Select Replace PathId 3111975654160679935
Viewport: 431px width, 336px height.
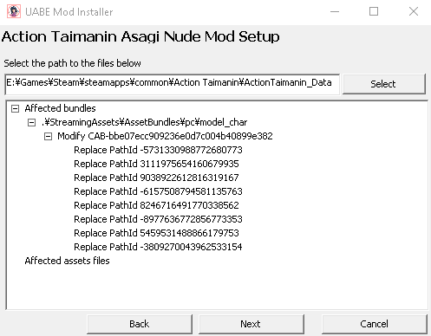point(156,164)
